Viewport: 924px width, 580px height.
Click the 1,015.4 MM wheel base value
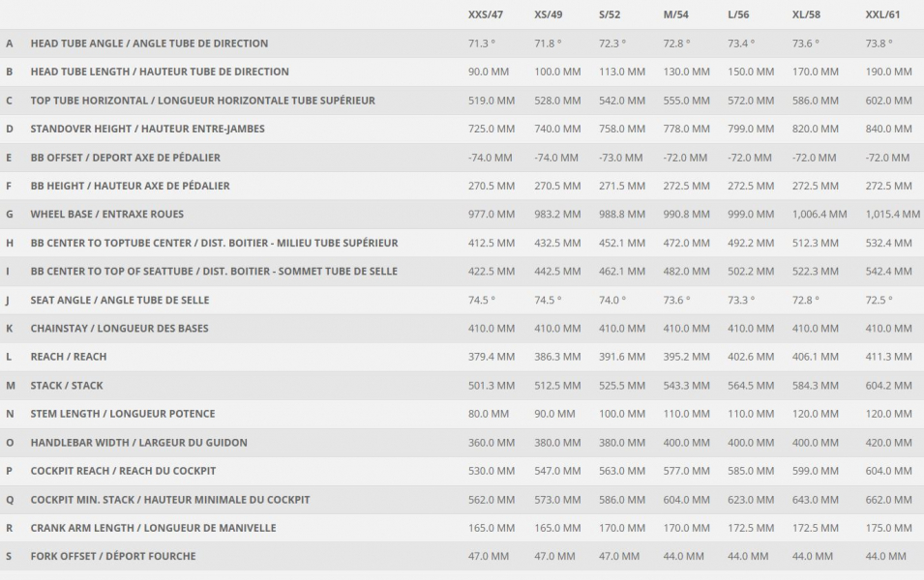[x=892, y=215]
